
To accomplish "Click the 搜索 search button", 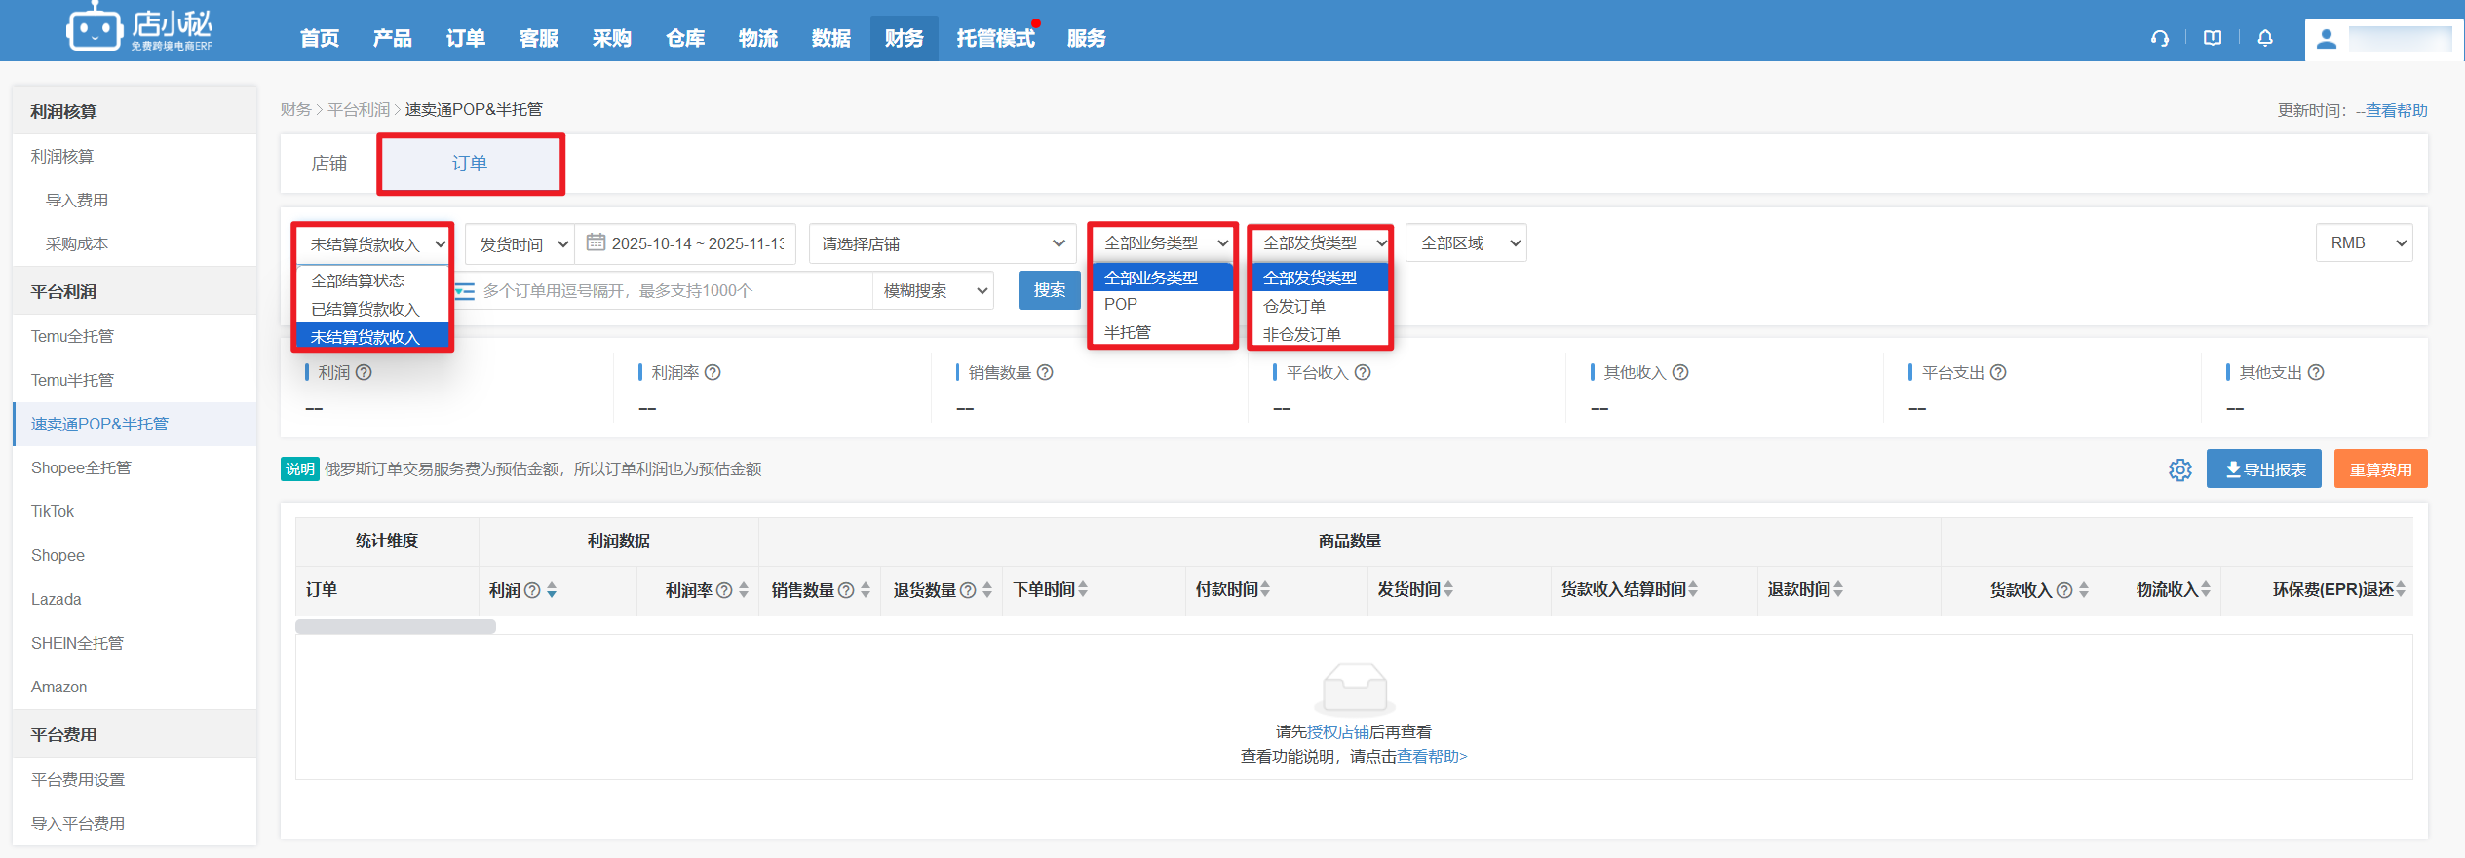I will coord(1049,290).
